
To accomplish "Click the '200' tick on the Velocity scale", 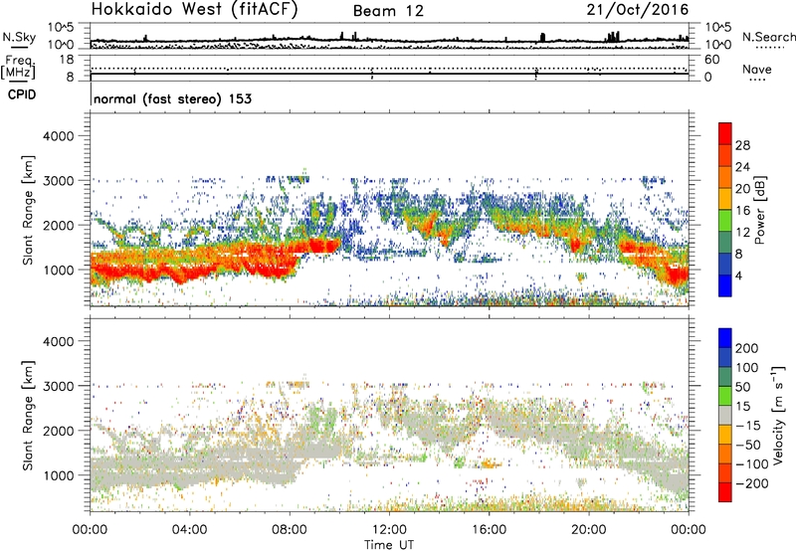I will [747, 348].
